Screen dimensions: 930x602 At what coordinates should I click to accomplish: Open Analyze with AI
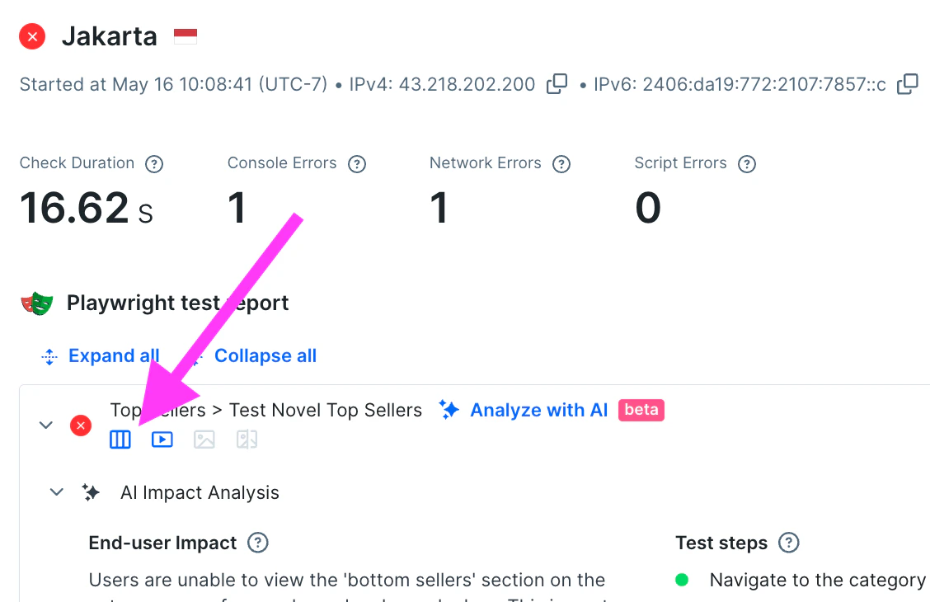pyautogui.click(x=538, y=409)
